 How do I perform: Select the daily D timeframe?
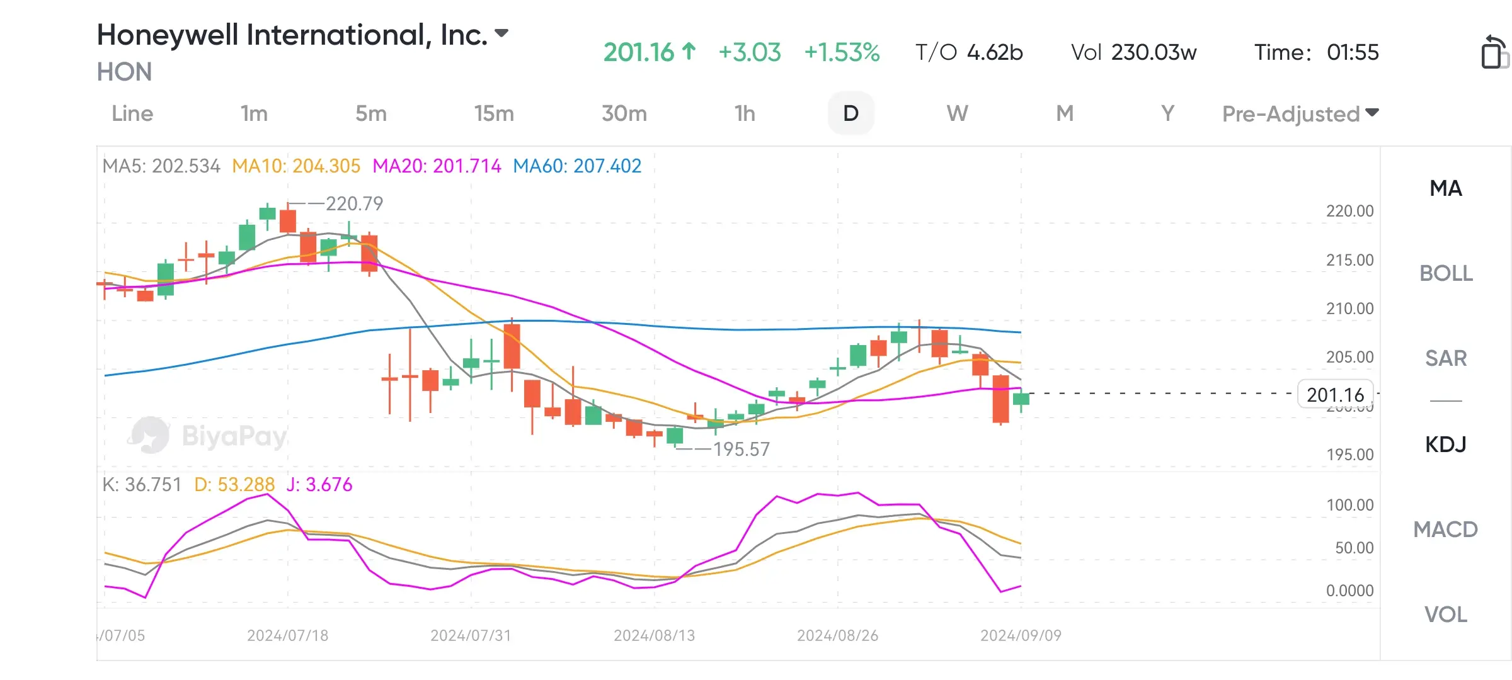(850, 113)
